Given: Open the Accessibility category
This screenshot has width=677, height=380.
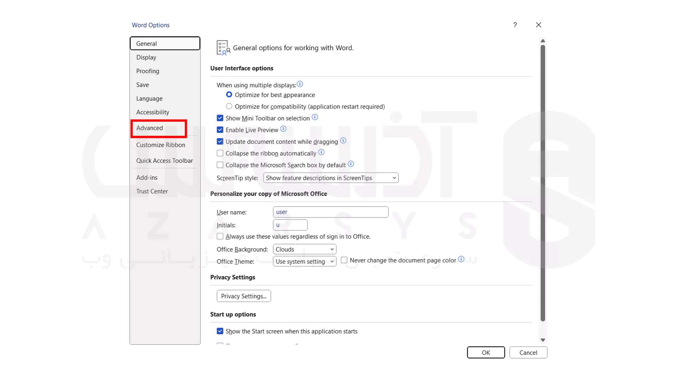Looking at the screenshot, I should coord(165,112).
